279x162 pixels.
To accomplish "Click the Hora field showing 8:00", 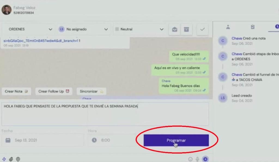I will [x=112, y=140].
